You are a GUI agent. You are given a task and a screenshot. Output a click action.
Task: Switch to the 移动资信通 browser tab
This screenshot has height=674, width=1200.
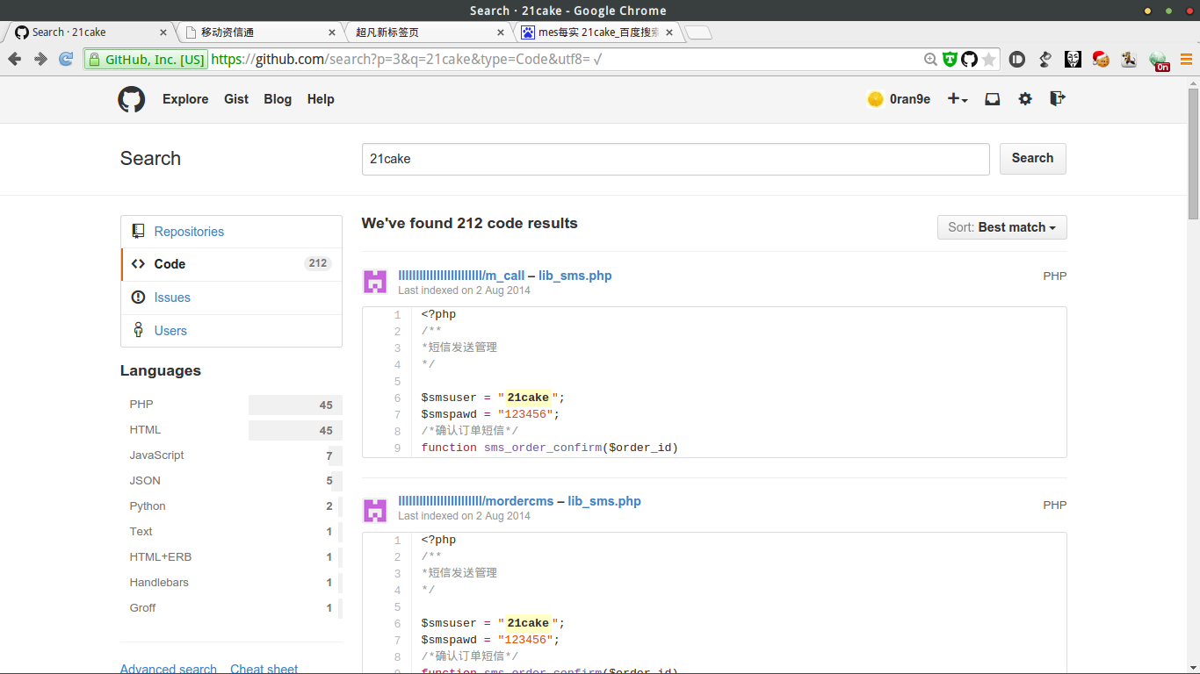point(259,32)
